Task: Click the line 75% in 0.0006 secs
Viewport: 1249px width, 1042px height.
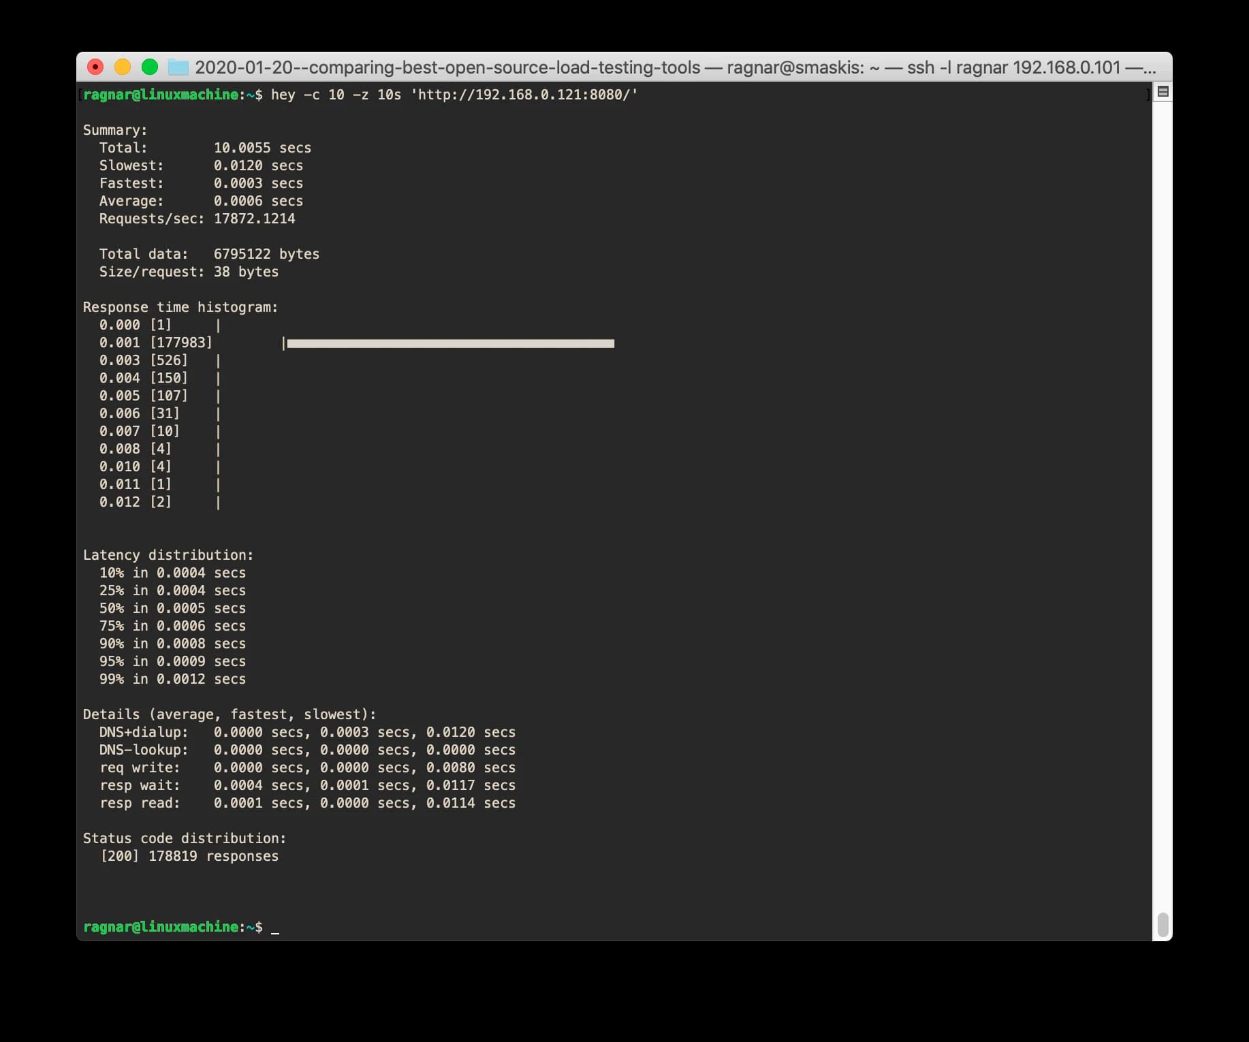Action: coord(172,626)
